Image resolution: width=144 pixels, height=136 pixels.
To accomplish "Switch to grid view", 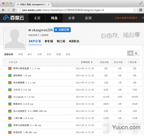I will click(x=136, y=53).
